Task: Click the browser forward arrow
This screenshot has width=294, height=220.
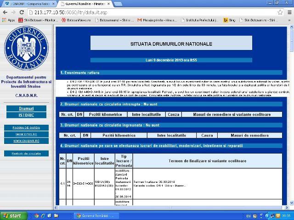Action: tap(13, 12)
